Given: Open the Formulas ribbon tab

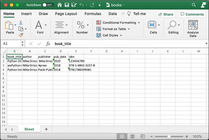Looking at the screenshot, I should (93, 14).
